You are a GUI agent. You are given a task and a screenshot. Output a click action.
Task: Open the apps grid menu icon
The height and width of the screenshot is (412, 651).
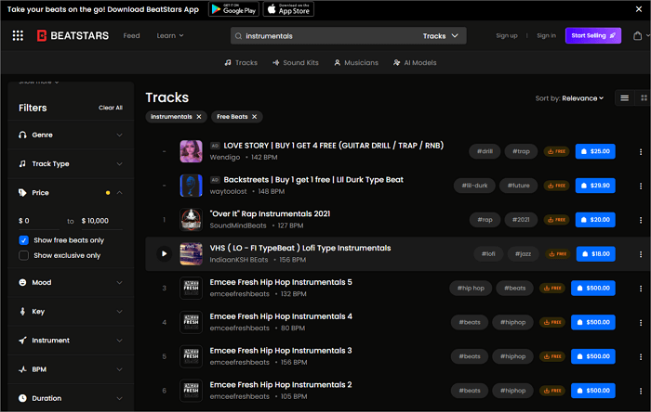click(x=18, y=35)
